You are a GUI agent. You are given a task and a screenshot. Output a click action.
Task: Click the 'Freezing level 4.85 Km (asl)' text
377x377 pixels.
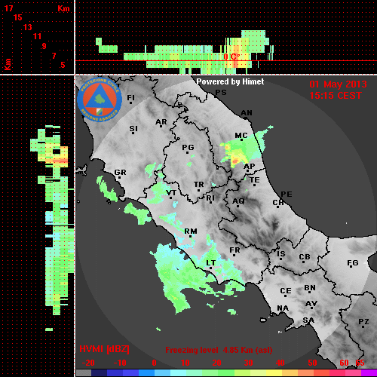click(219, 350)
